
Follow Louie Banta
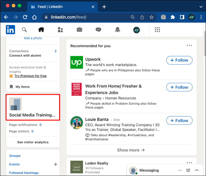click(179, 121)
